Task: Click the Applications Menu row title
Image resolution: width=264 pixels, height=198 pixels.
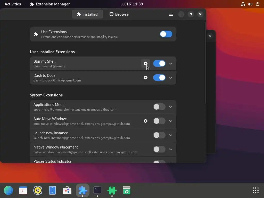Action: point(49,105)
